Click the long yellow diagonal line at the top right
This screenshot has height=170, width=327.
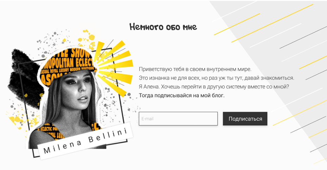(272, 23)
